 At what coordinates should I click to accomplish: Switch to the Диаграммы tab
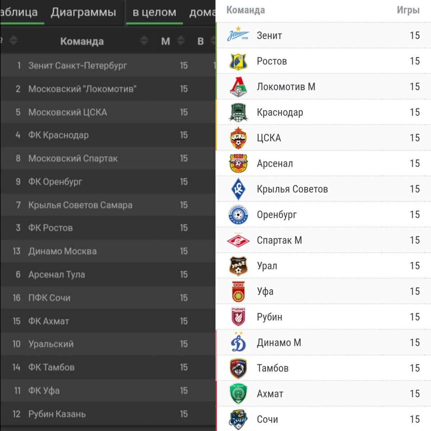click(83, 12)
